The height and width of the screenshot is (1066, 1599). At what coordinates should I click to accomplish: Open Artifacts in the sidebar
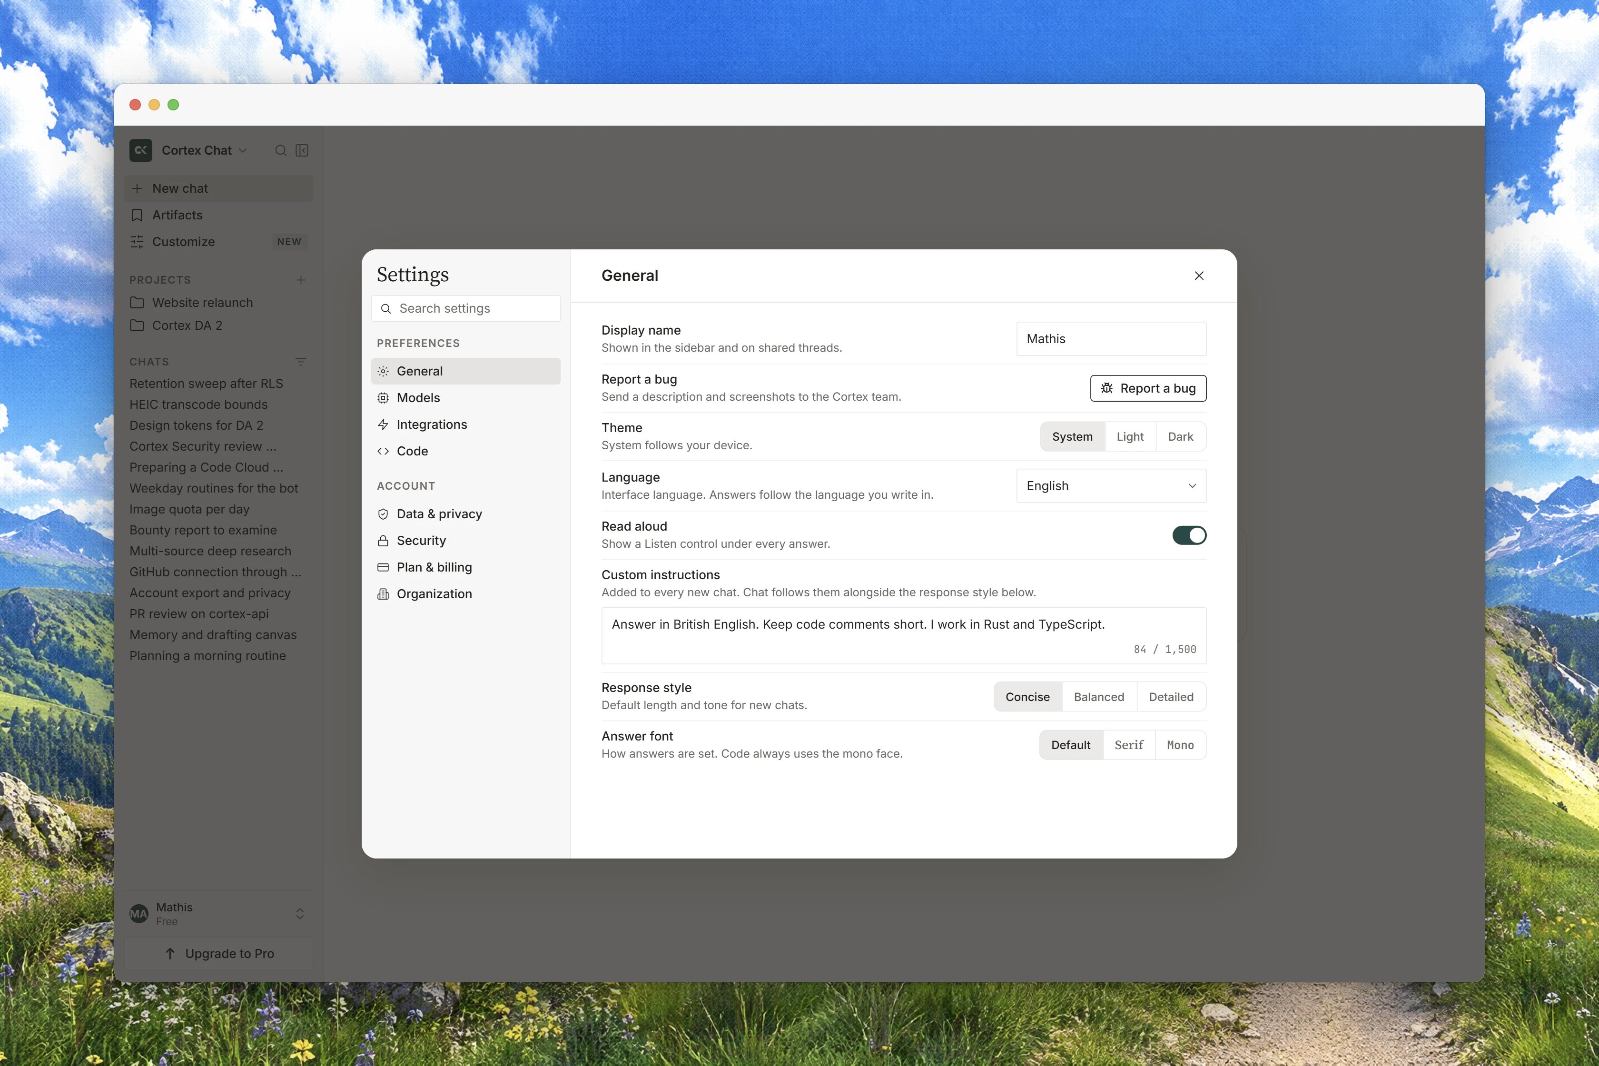click(219, 215)
